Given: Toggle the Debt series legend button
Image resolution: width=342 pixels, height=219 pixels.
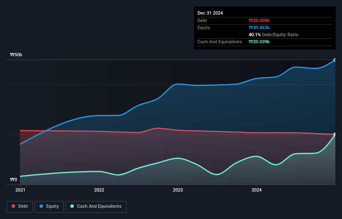Looking at the screenshot, I should click(x=20, y=207).
